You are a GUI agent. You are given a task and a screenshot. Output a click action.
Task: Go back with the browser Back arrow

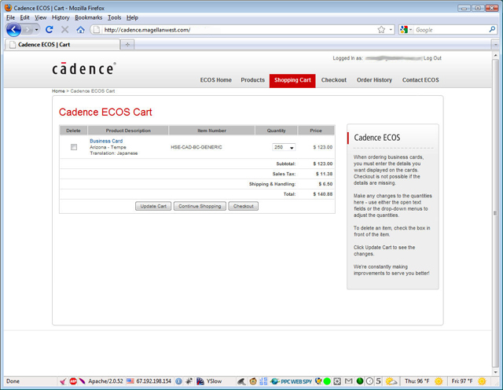(14, 30)
